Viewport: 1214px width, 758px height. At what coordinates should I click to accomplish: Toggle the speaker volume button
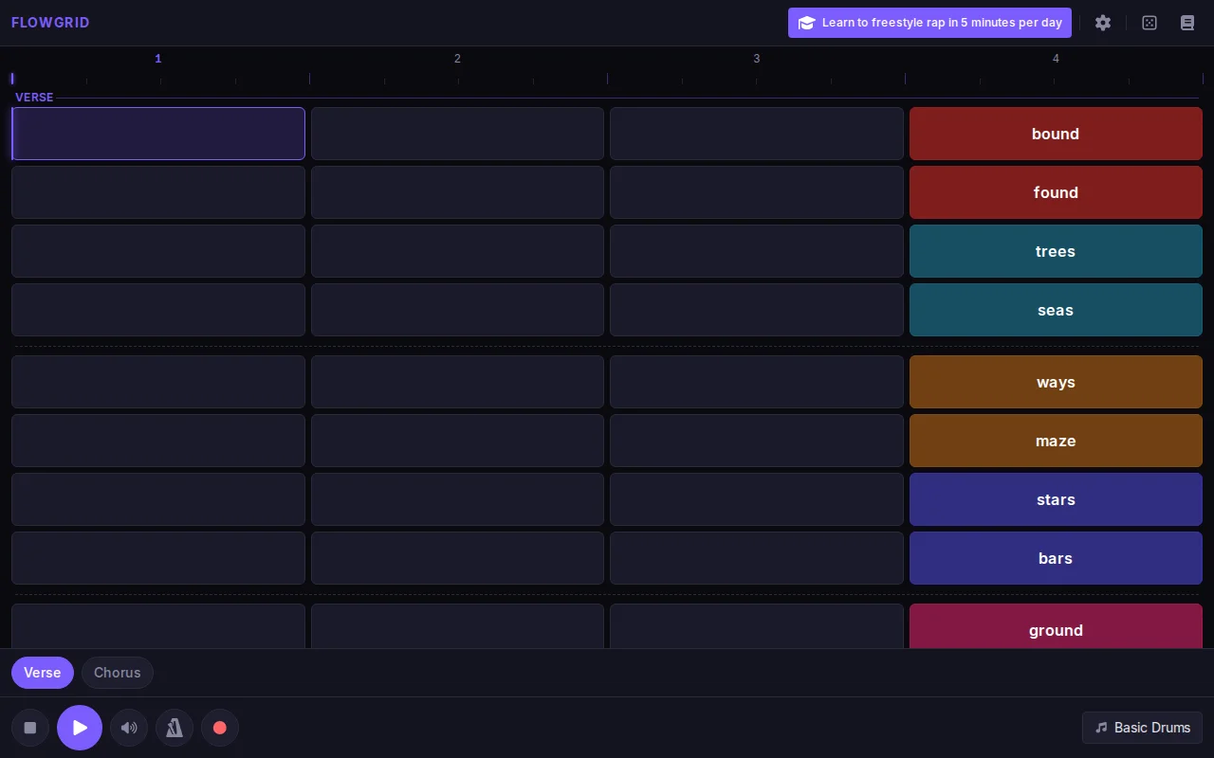(129, 728)
